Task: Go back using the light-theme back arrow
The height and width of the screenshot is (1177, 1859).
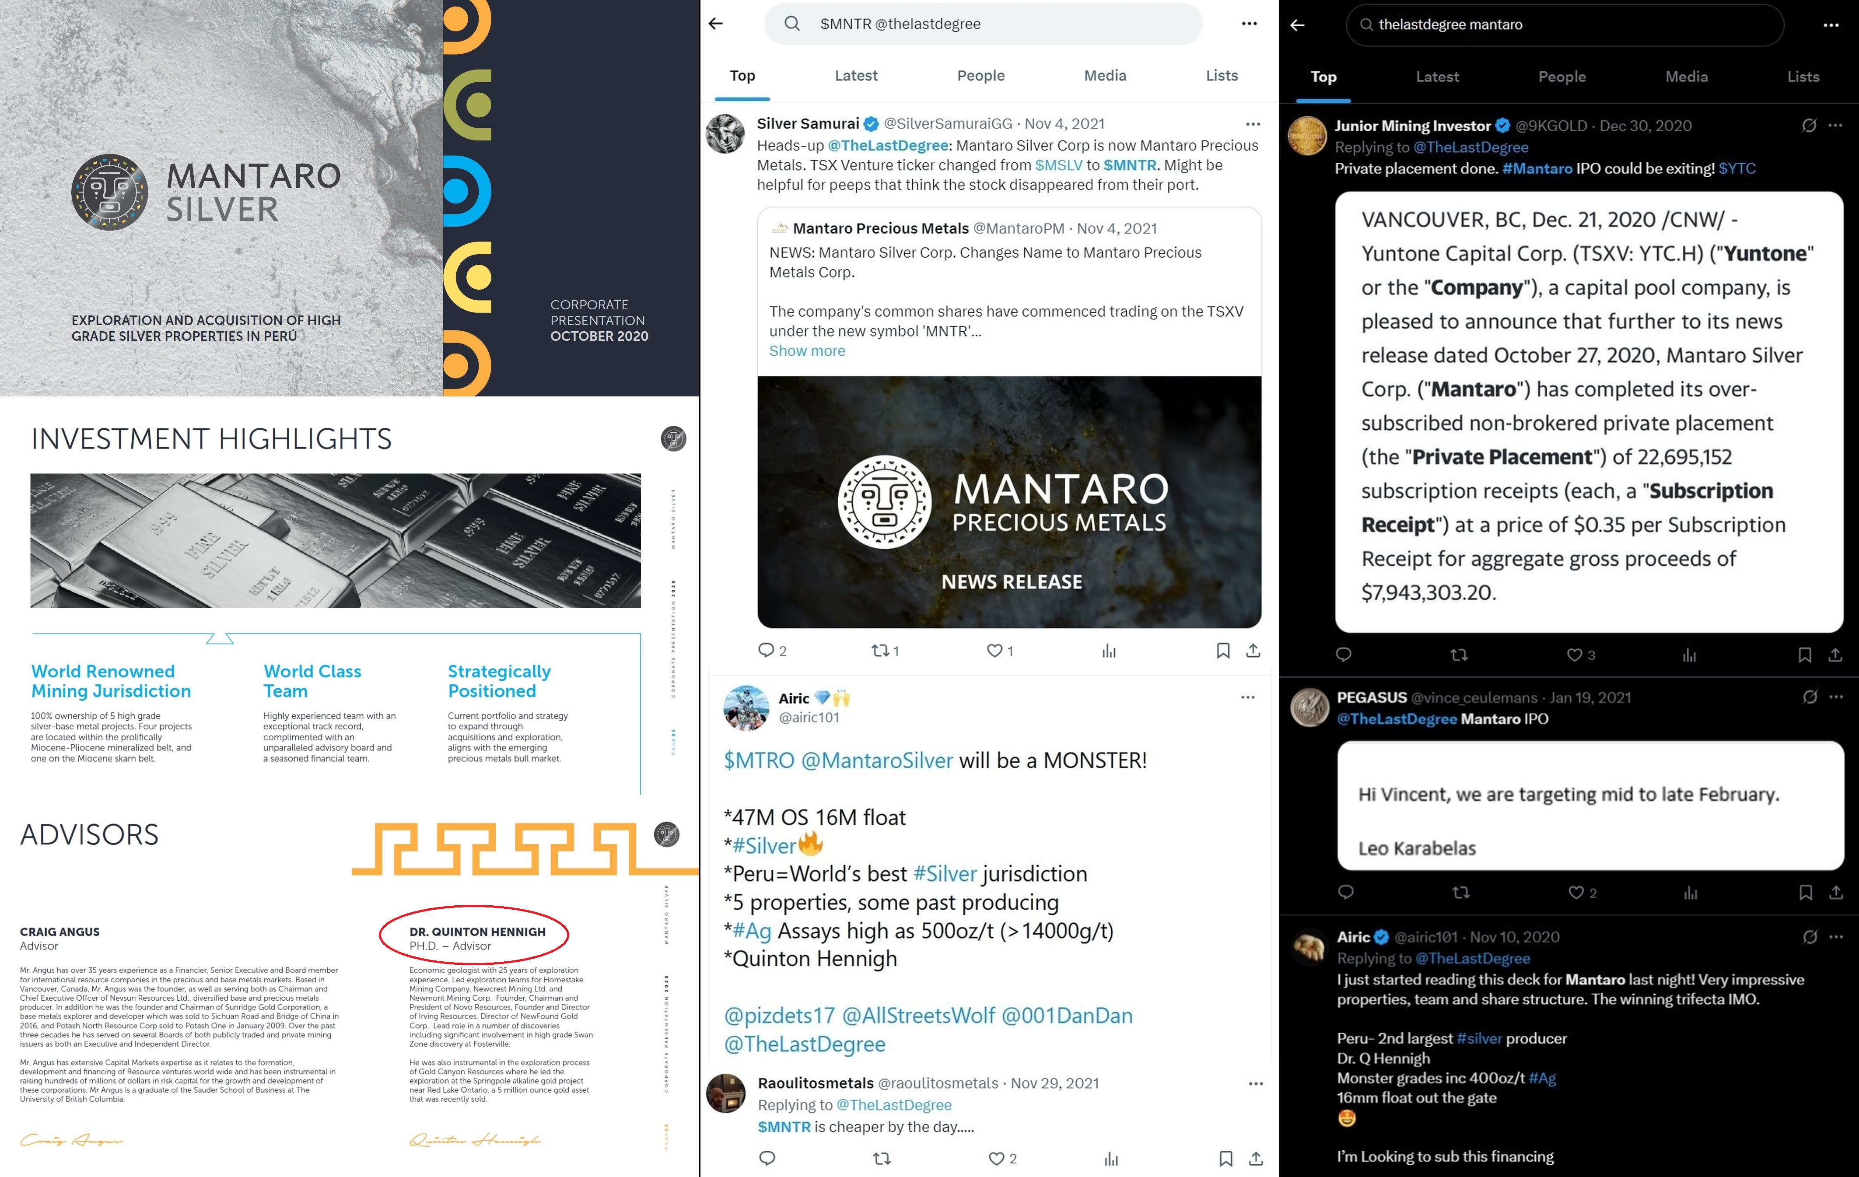Action: [x=716, y=24]
